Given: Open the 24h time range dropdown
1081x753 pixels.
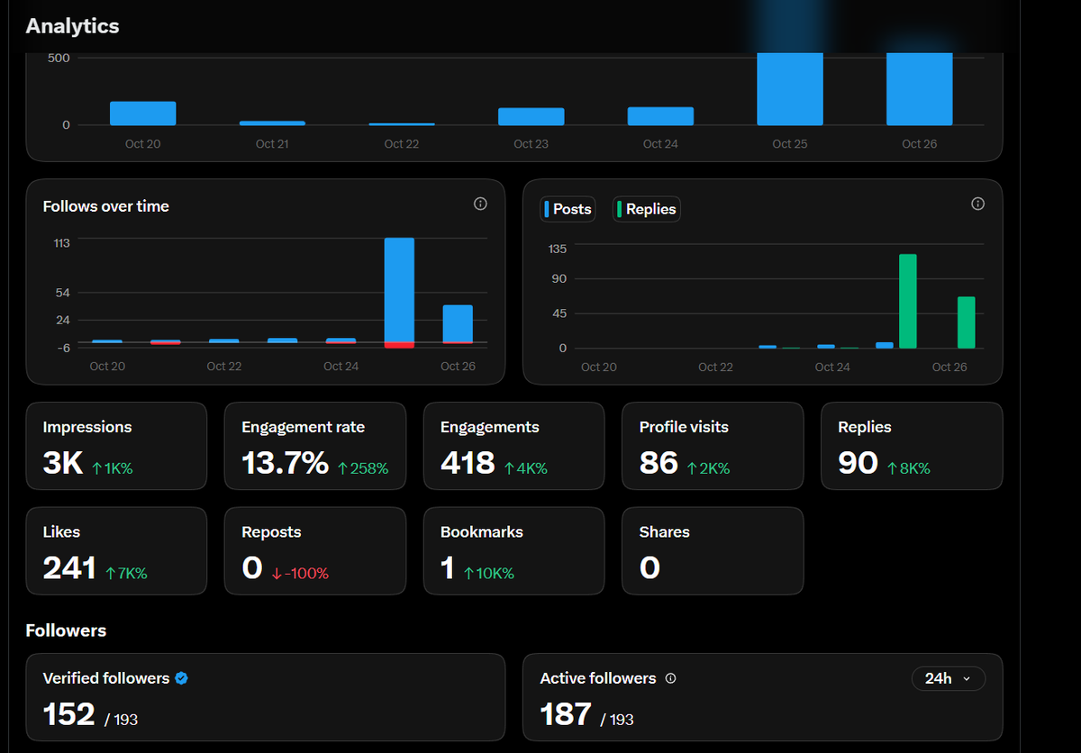Looking at the screenshot, I should pos(949,678).
